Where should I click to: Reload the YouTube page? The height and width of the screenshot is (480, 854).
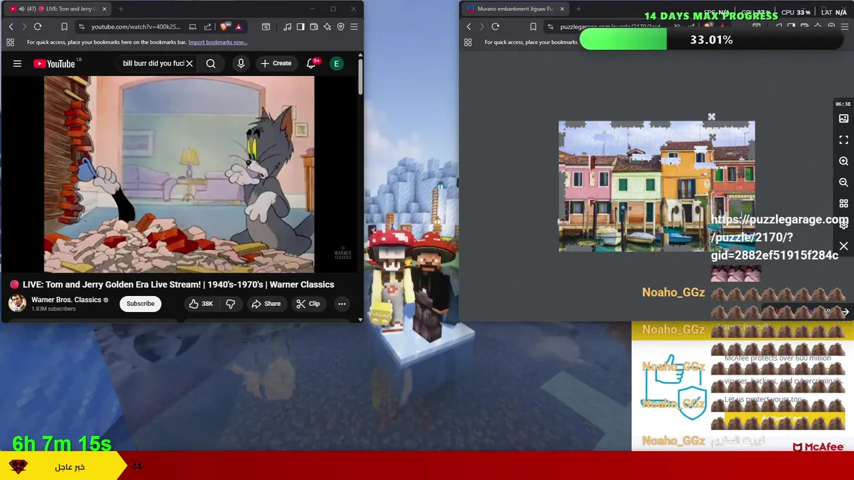37,27
